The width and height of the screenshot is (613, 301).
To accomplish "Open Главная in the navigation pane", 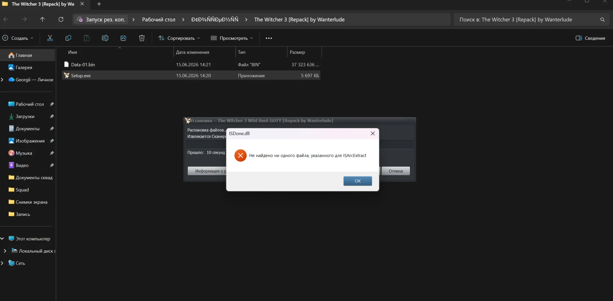I will (x=28, y=55).
